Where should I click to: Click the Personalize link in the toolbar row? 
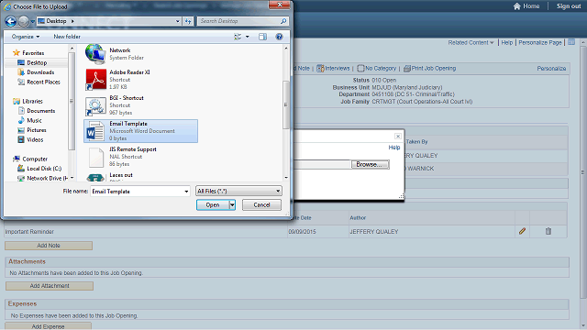click(551, 69)
